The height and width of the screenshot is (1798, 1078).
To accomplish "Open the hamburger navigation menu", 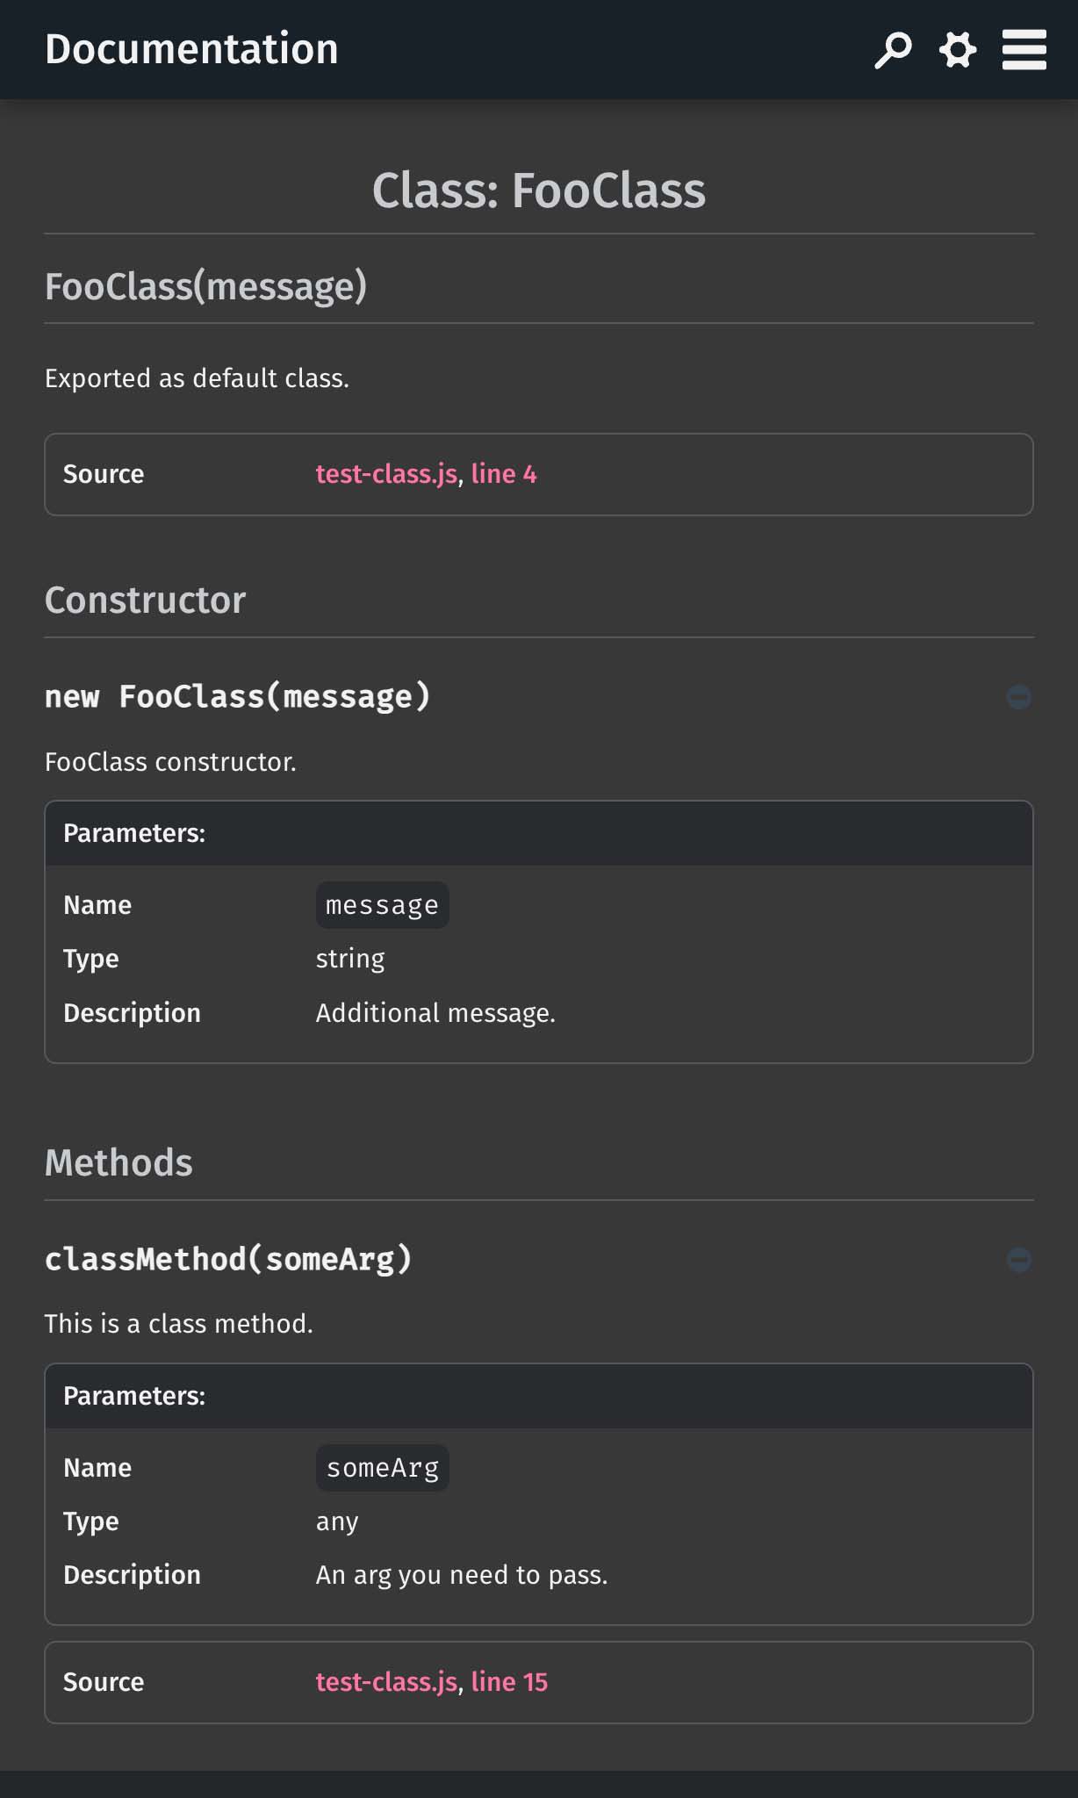I will point(1024,50).
